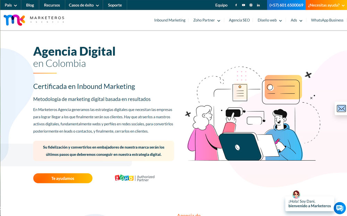This screenshot has width=347, height=216.
Task: Open the ¿Necesitas ayuda? dropdown
Action: pyautogui.click(x=326, y=5)
